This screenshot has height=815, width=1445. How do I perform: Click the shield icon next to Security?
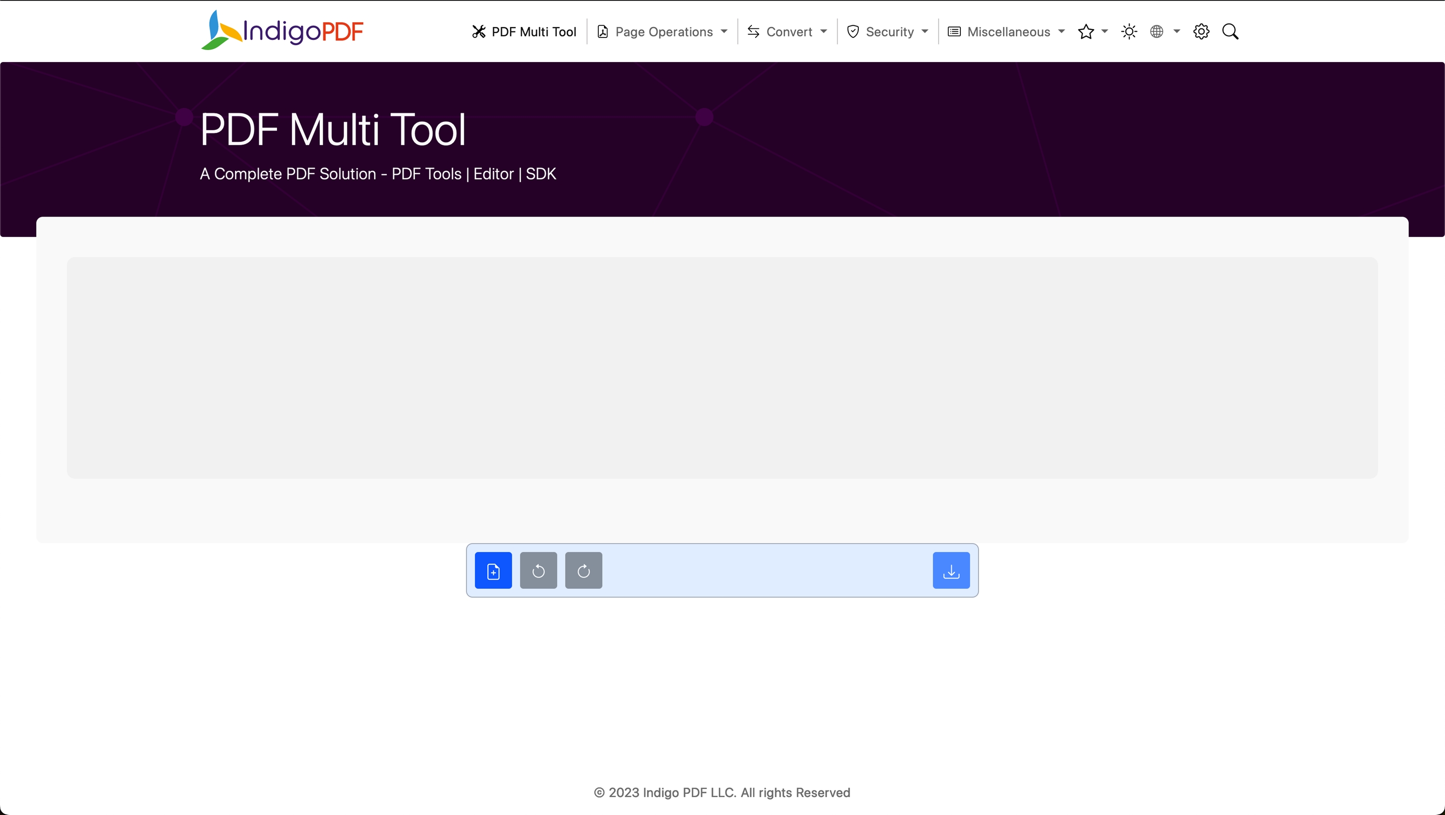(853, 31)
